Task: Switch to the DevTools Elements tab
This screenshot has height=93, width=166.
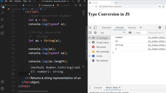Action: point(107,28)
